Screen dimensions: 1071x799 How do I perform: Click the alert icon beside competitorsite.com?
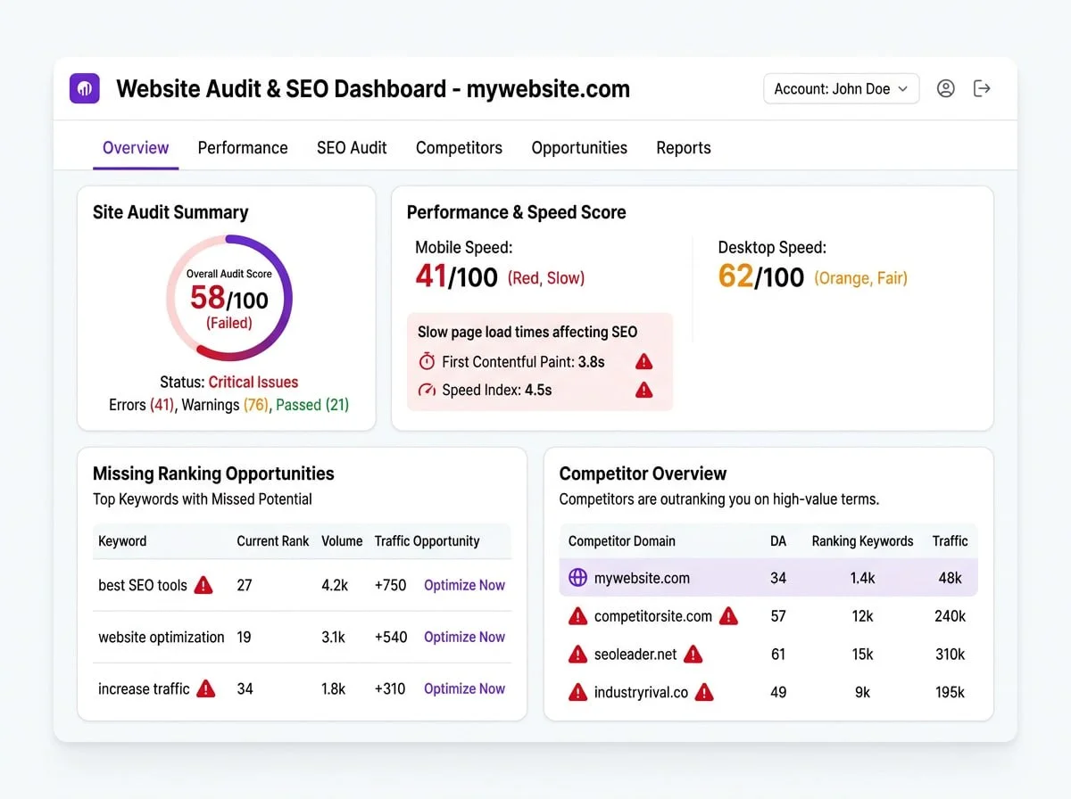[577, 615]
